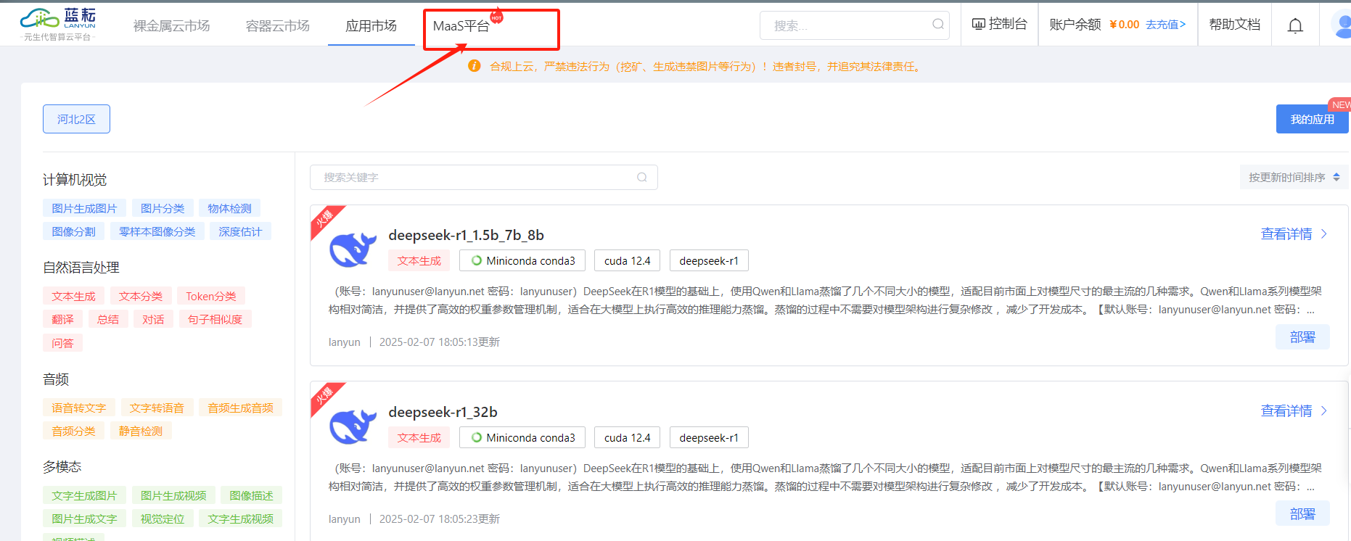The height and width of the screenshot is (541, 1351).
Task: Open the 容器云市场 tab
Action: click(278, 26)
